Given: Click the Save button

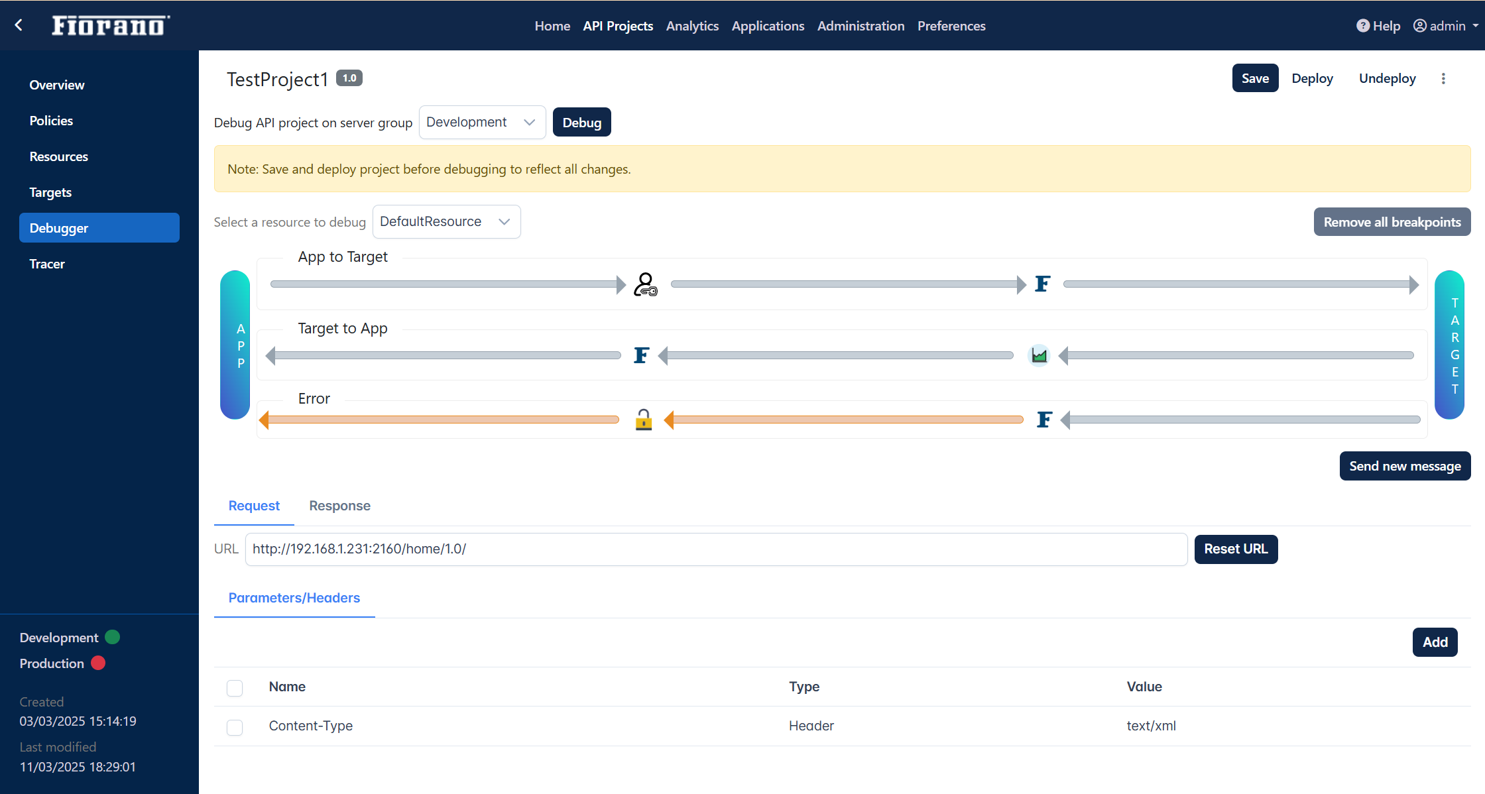Looking at the screenshot, I should tap(1255, 78).
